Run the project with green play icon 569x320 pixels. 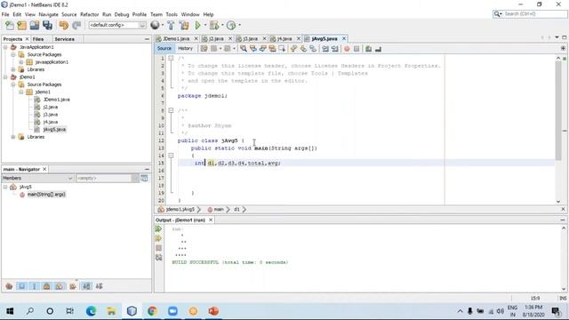pyautogui.click(x=197, y=26)
